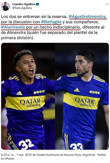Click the blue verified badge
Screen dimensions: 110x163
coord(38,4)
